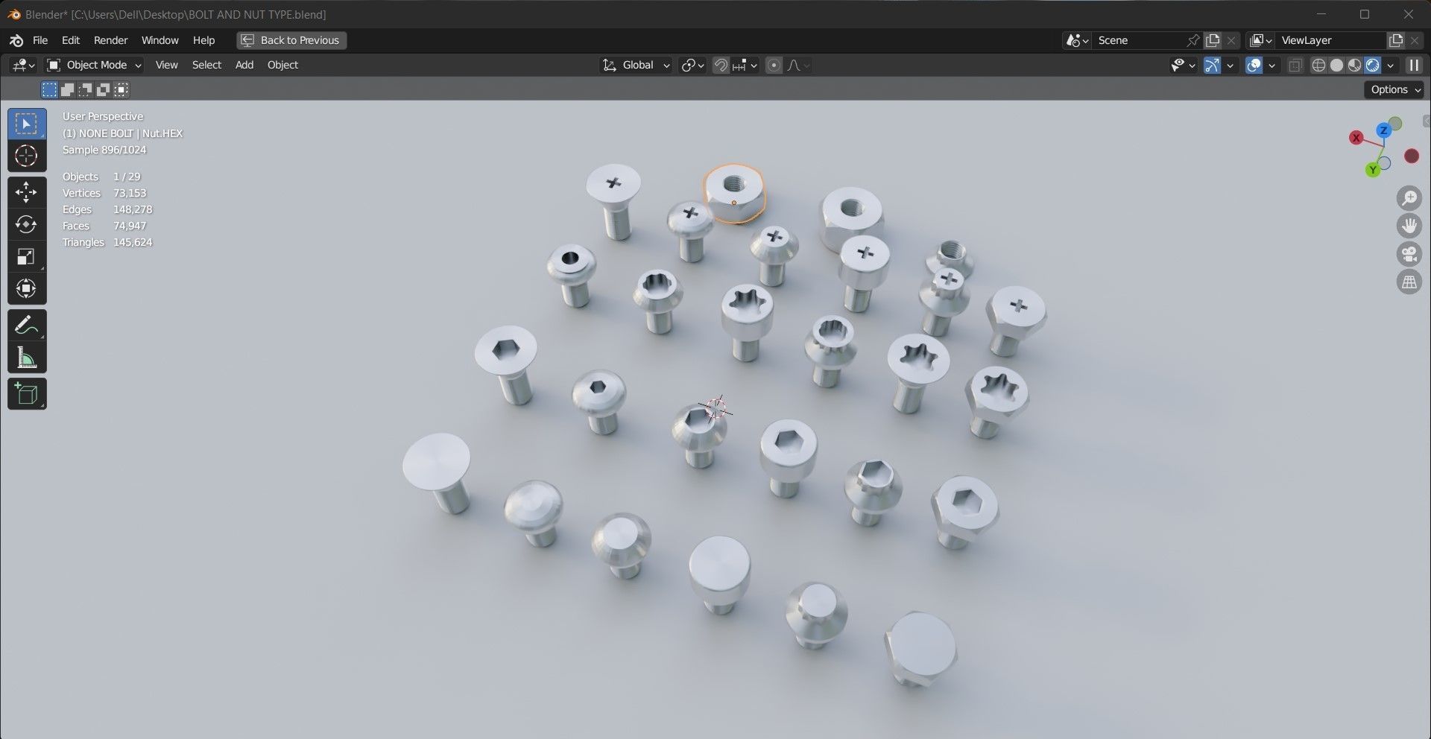Switch to Wireframe viewport shading
The height and width of the screenshot is (739, 1431).
tap(1318, 65)
